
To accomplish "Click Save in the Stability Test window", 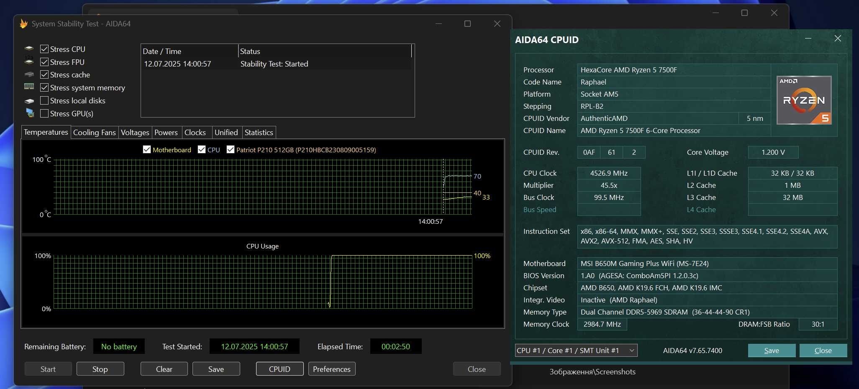I will click(x=216, y=369).
